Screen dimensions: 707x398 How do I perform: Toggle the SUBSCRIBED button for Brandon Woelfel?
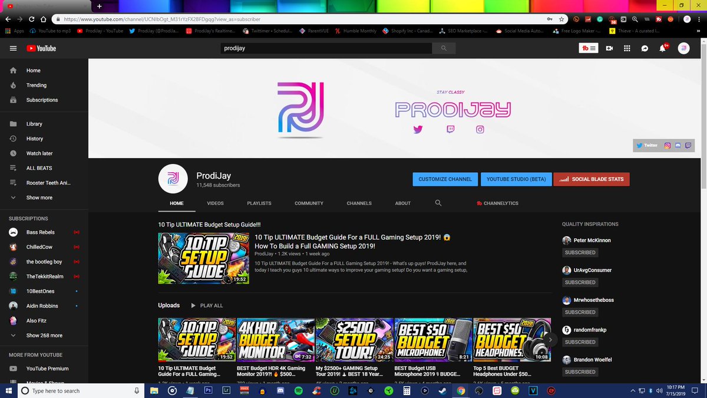point(580,372)
